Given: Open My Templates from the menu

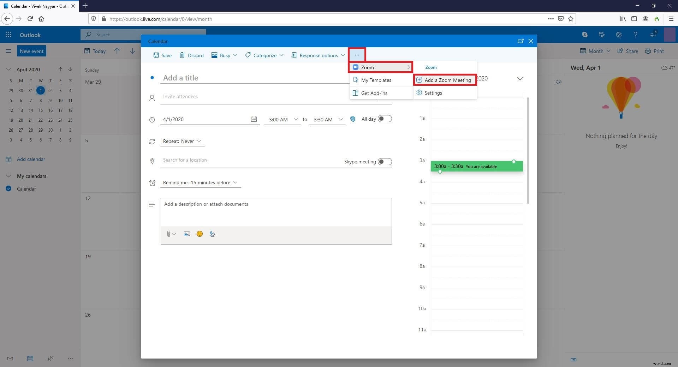Looking at the screenshot, I should click(x=376, y=80).
